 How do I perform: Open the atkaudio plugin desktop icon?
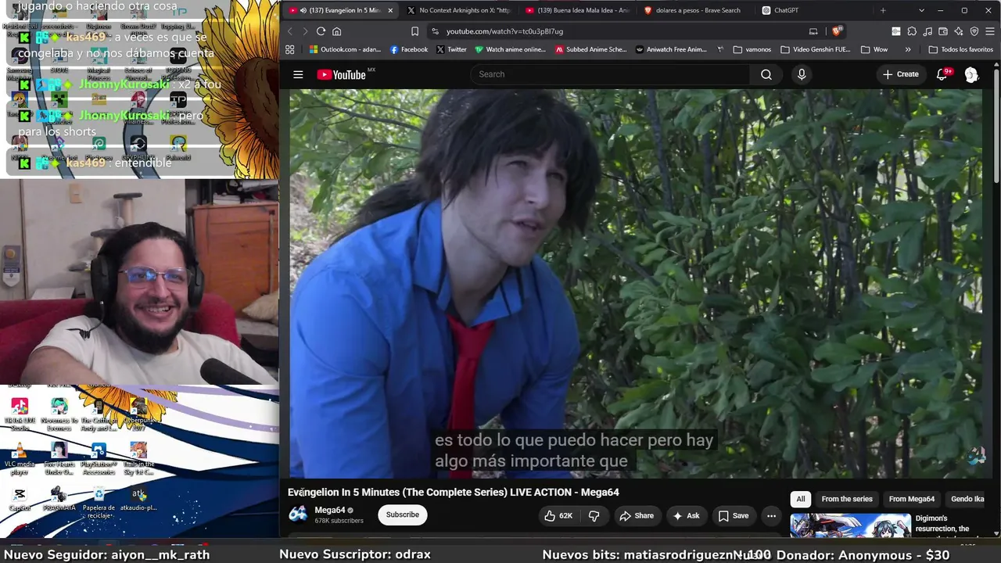point(138,500)
